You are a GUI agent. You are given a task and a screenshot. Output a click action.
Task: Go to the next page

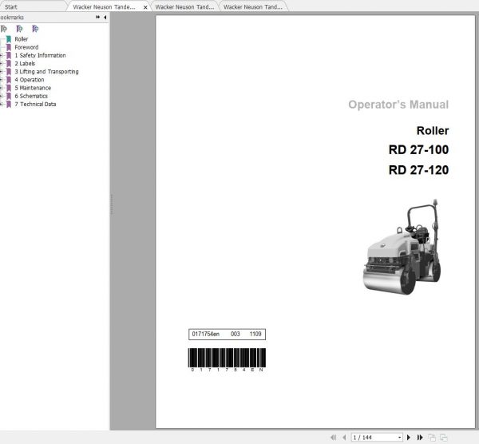(x=409, y=438)
